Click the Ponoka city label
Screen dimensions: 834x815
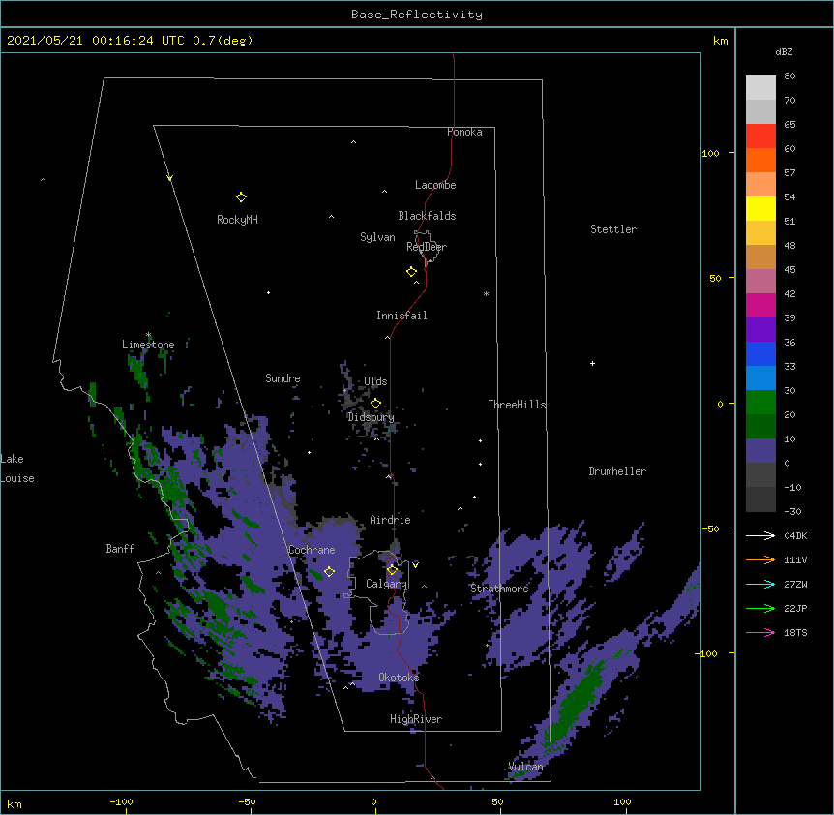[x=464, y=132]
